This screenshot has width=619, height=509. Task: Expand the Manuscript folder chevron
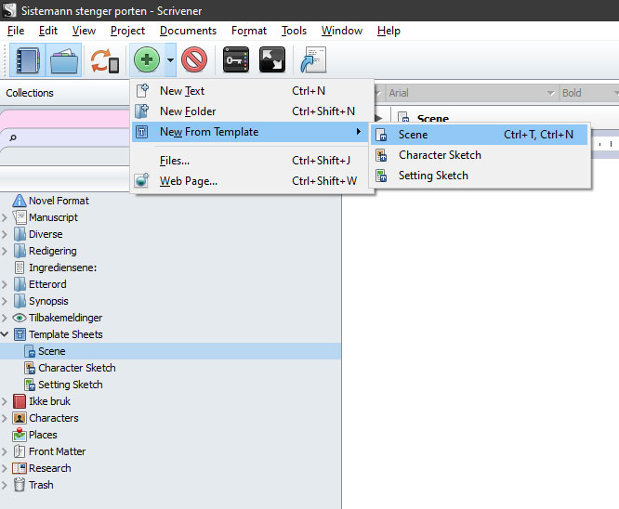5,217
